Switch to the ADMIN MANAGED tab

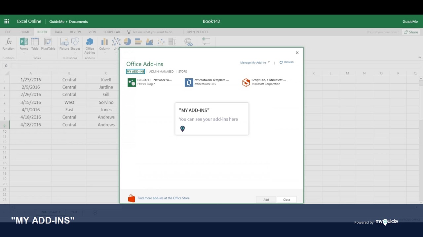[x=161, y=71]
